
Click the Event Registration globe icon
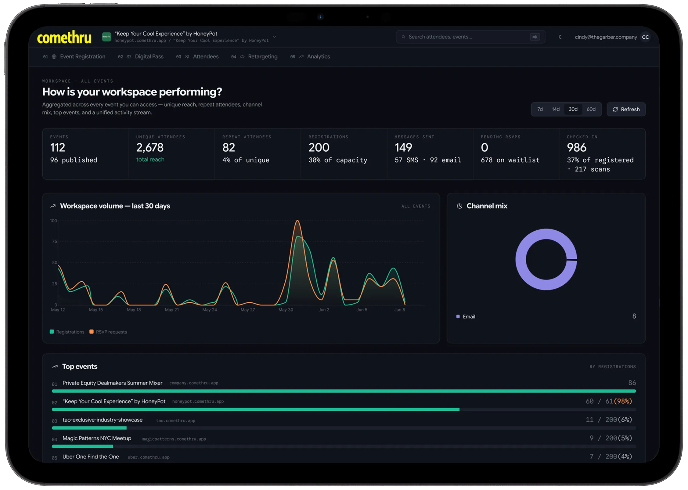54,57
